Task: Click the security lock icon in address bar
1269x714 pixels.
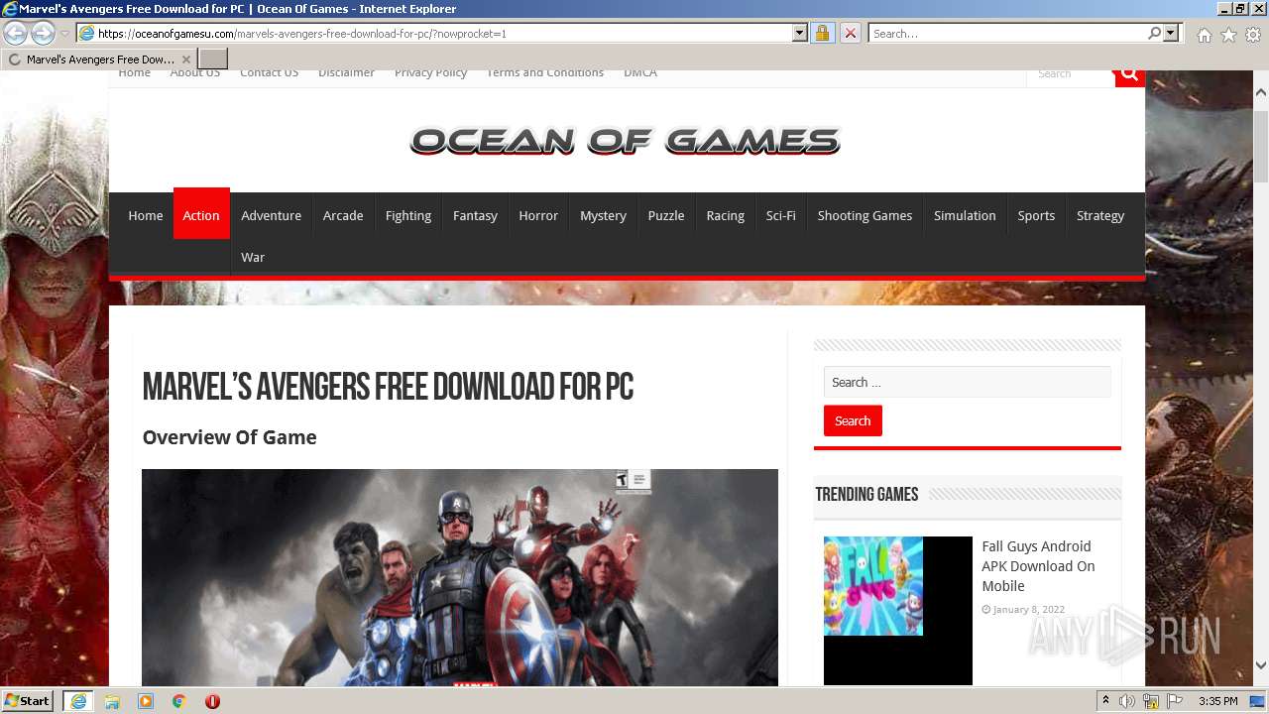Action: [822, 33]
